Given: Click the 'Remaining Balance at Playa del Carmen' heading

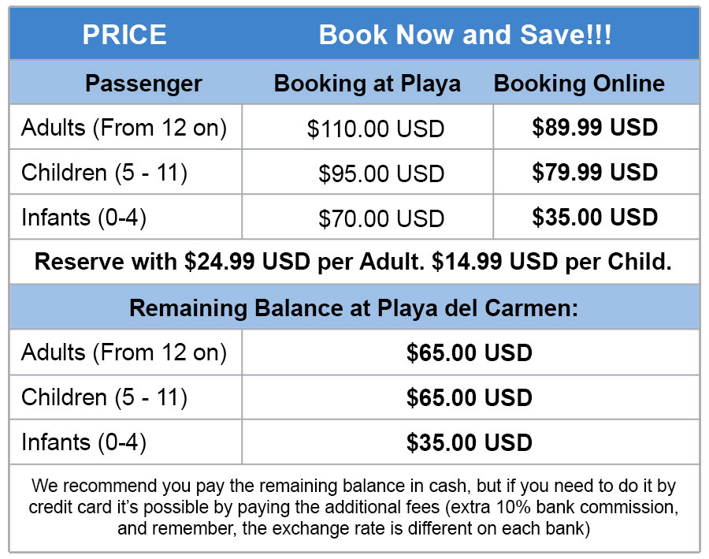Looking at the screenshot, I should coord(354,307).
